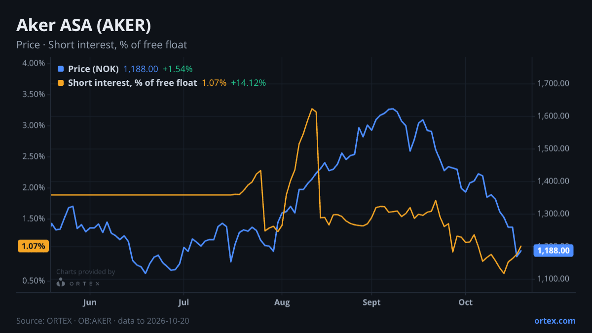This screenshot has height=333, width=592.
Task: Click the 0.50% left axis label
Action: tap(34, 281)
